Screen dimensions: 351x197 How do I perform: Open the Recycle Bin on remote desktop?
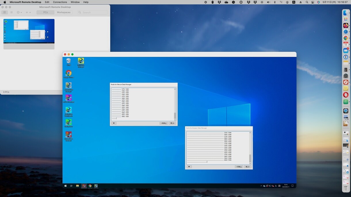(x=68, y=61)
